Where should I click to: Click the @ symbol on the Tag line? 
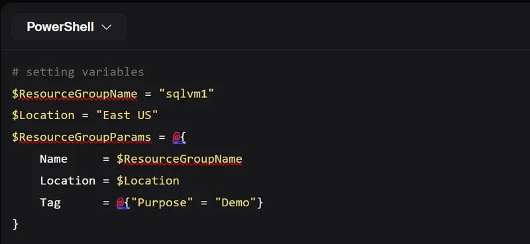coord(120,202)
